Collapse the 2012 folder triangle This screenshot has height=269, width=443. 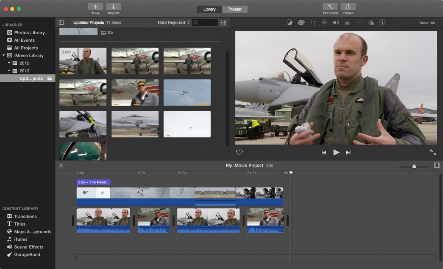click(9, 70)
